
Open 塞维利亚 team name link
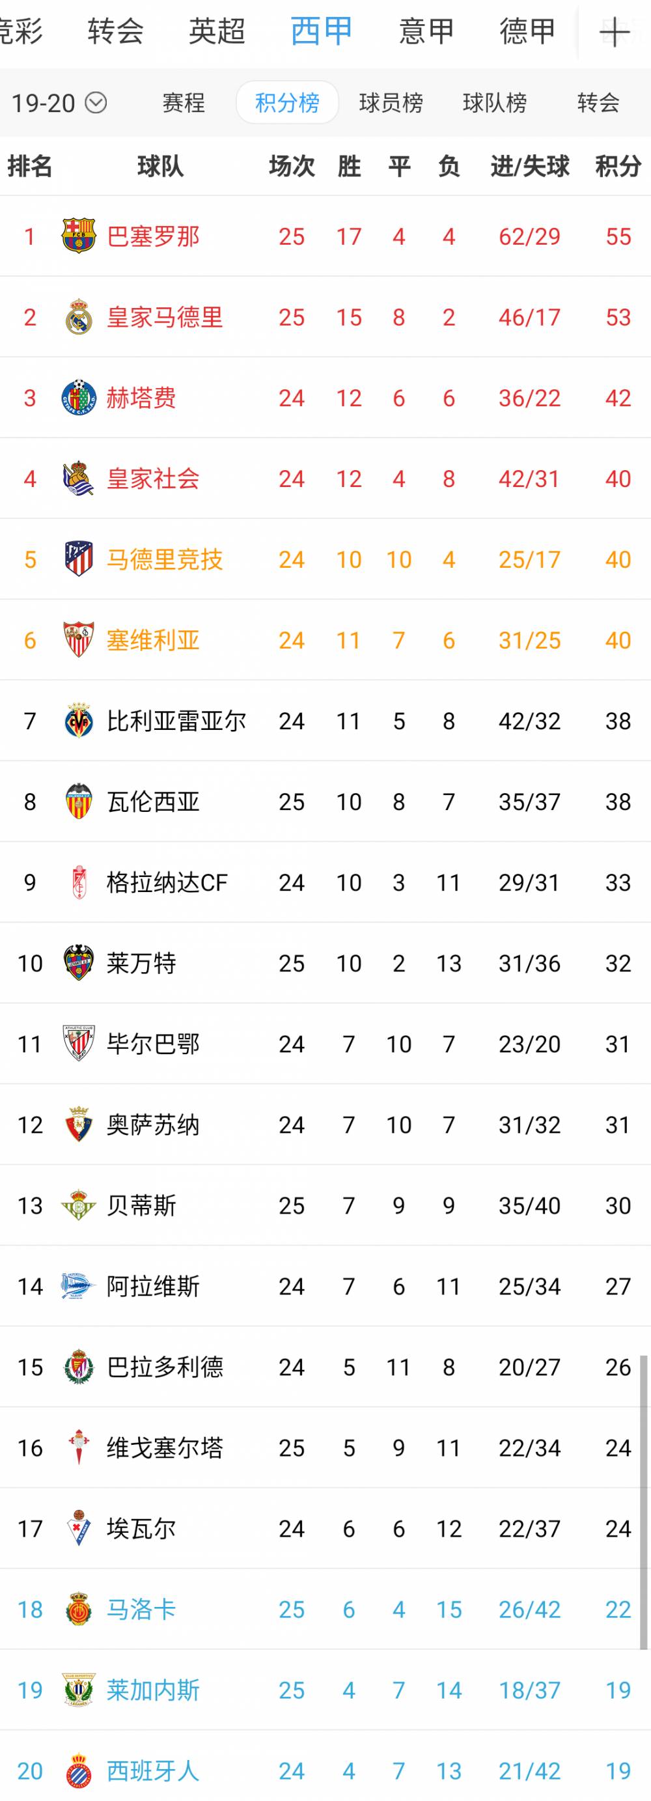click(153, 641)
